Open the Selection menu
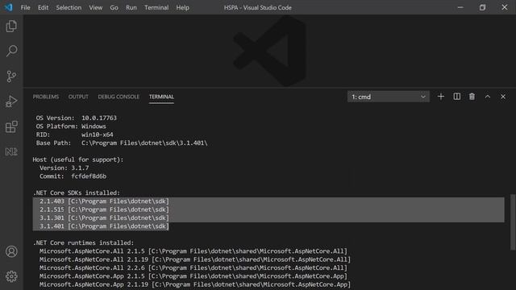Screen dimensions: 516x290 click(69, 7)
